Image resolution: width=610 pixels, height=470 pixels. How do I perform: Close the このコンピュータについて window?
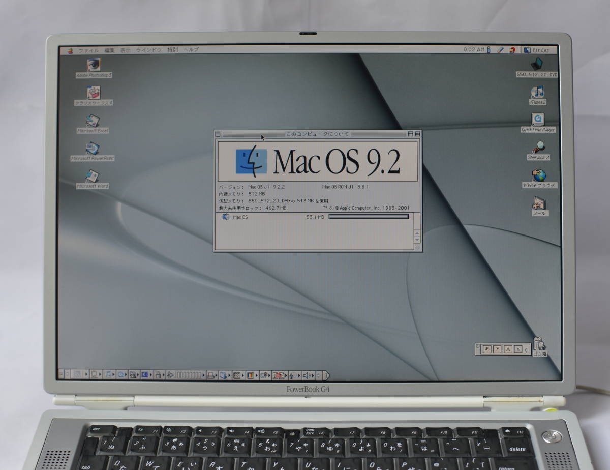point(218,134)
